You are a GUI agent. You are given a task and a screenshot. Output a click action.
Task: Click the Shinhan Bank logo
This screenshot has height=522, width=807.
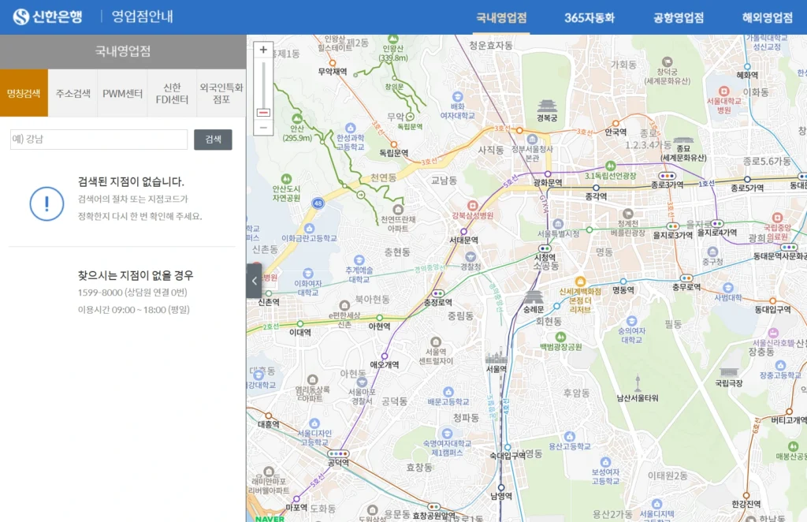pos(47,15)
